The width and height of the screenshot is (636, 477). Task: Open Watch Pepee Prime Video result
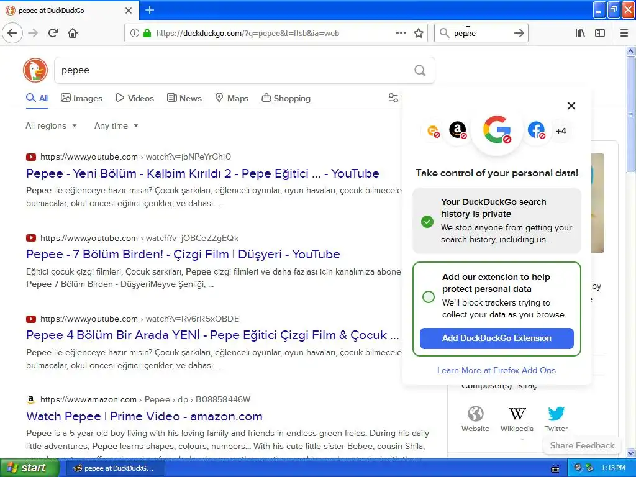pos(144,417)
